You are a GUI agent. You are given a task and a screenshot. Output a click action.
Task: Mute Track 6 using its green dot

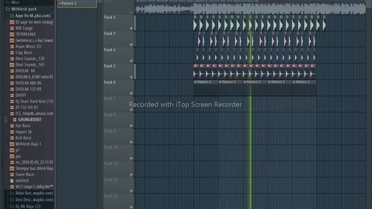coord(131,93)
